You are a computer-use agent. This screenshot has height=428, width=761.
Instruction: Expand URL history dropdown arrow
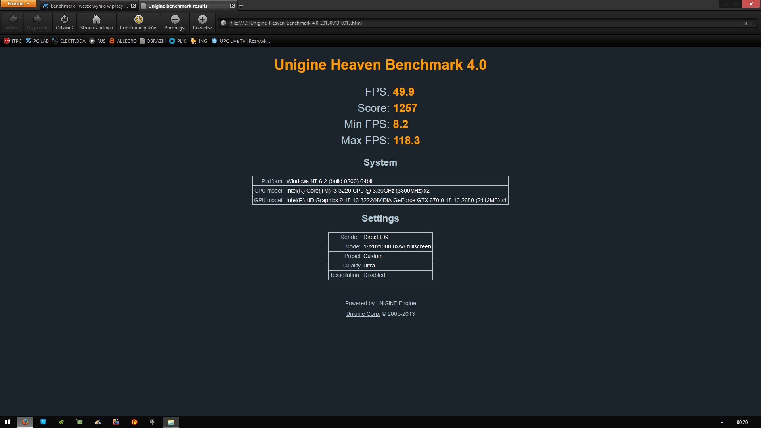pyautogui.click(x=753, y=23)
